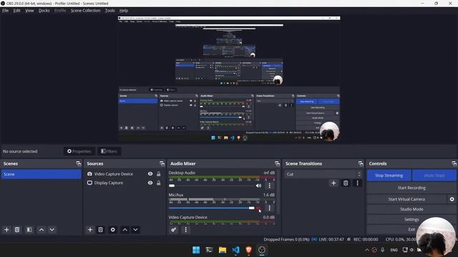This screenshot has height=257, width=458.
Task: Open the Edit menu
Action: click(16, 11)
